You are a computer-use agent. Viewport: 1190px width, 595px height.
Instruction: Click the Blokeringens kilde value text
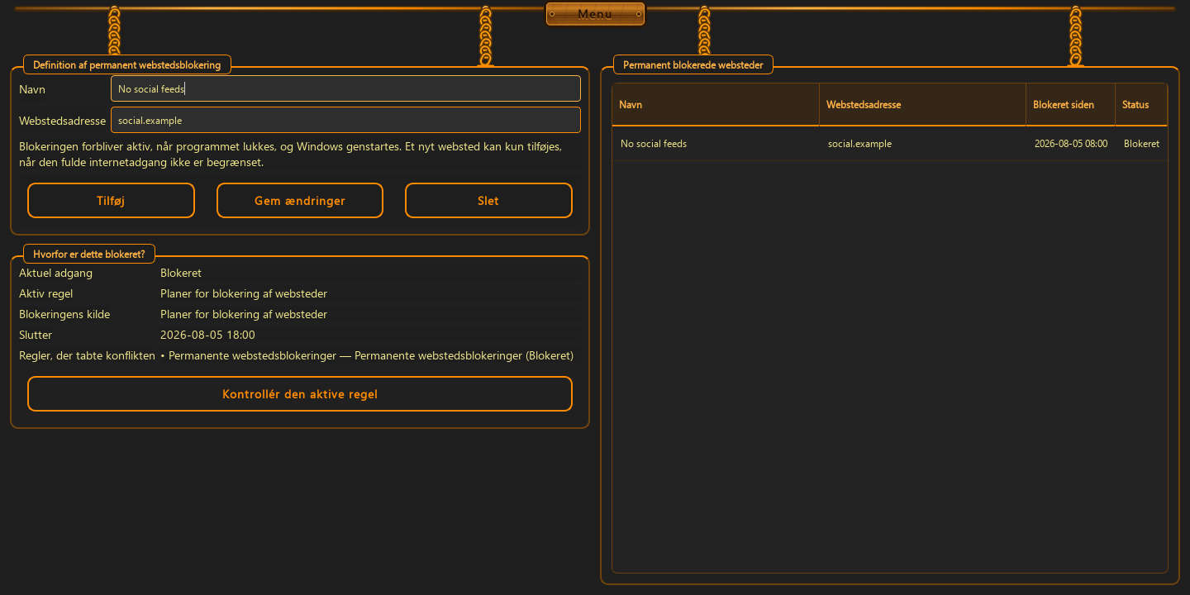pos(244,315)
